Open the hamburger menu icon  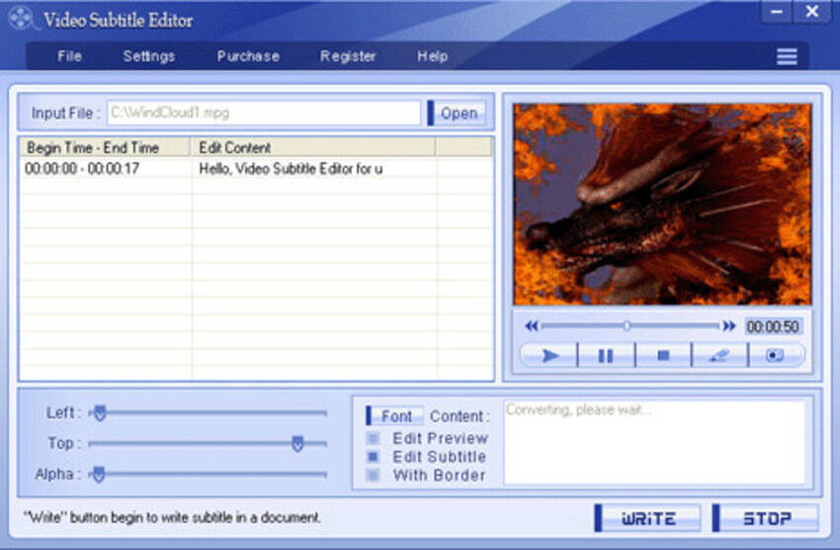pyautogui.click(x=787, y=56)
